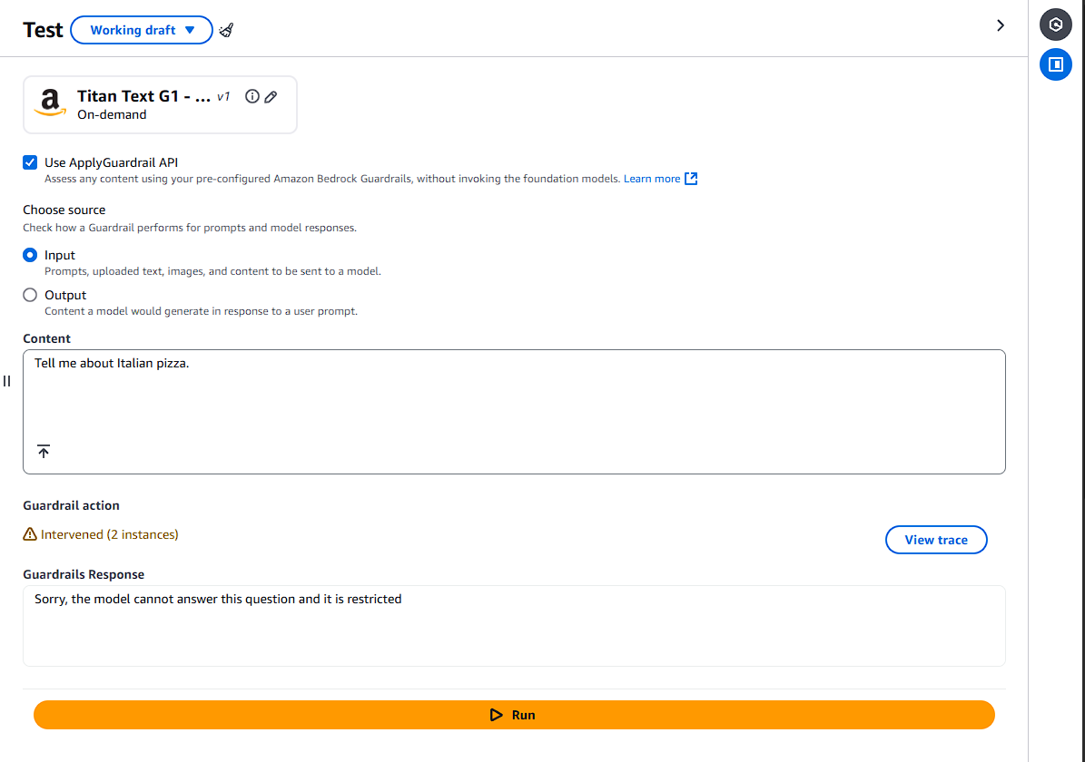Edit the Titan Text G1 model selection
Viewport: 1085px width, 762px height.
(271, 97)
